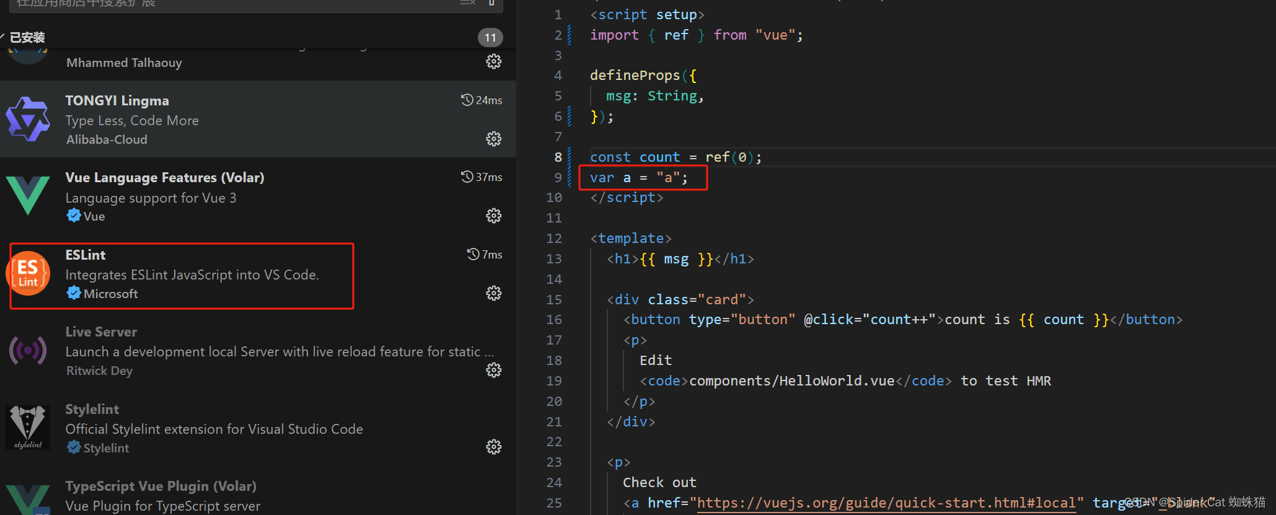The width and height of the screenshot is (1276, 515).
Task: Click the Stylelint tuxedo logo
Action: click(x=28, y=428)
